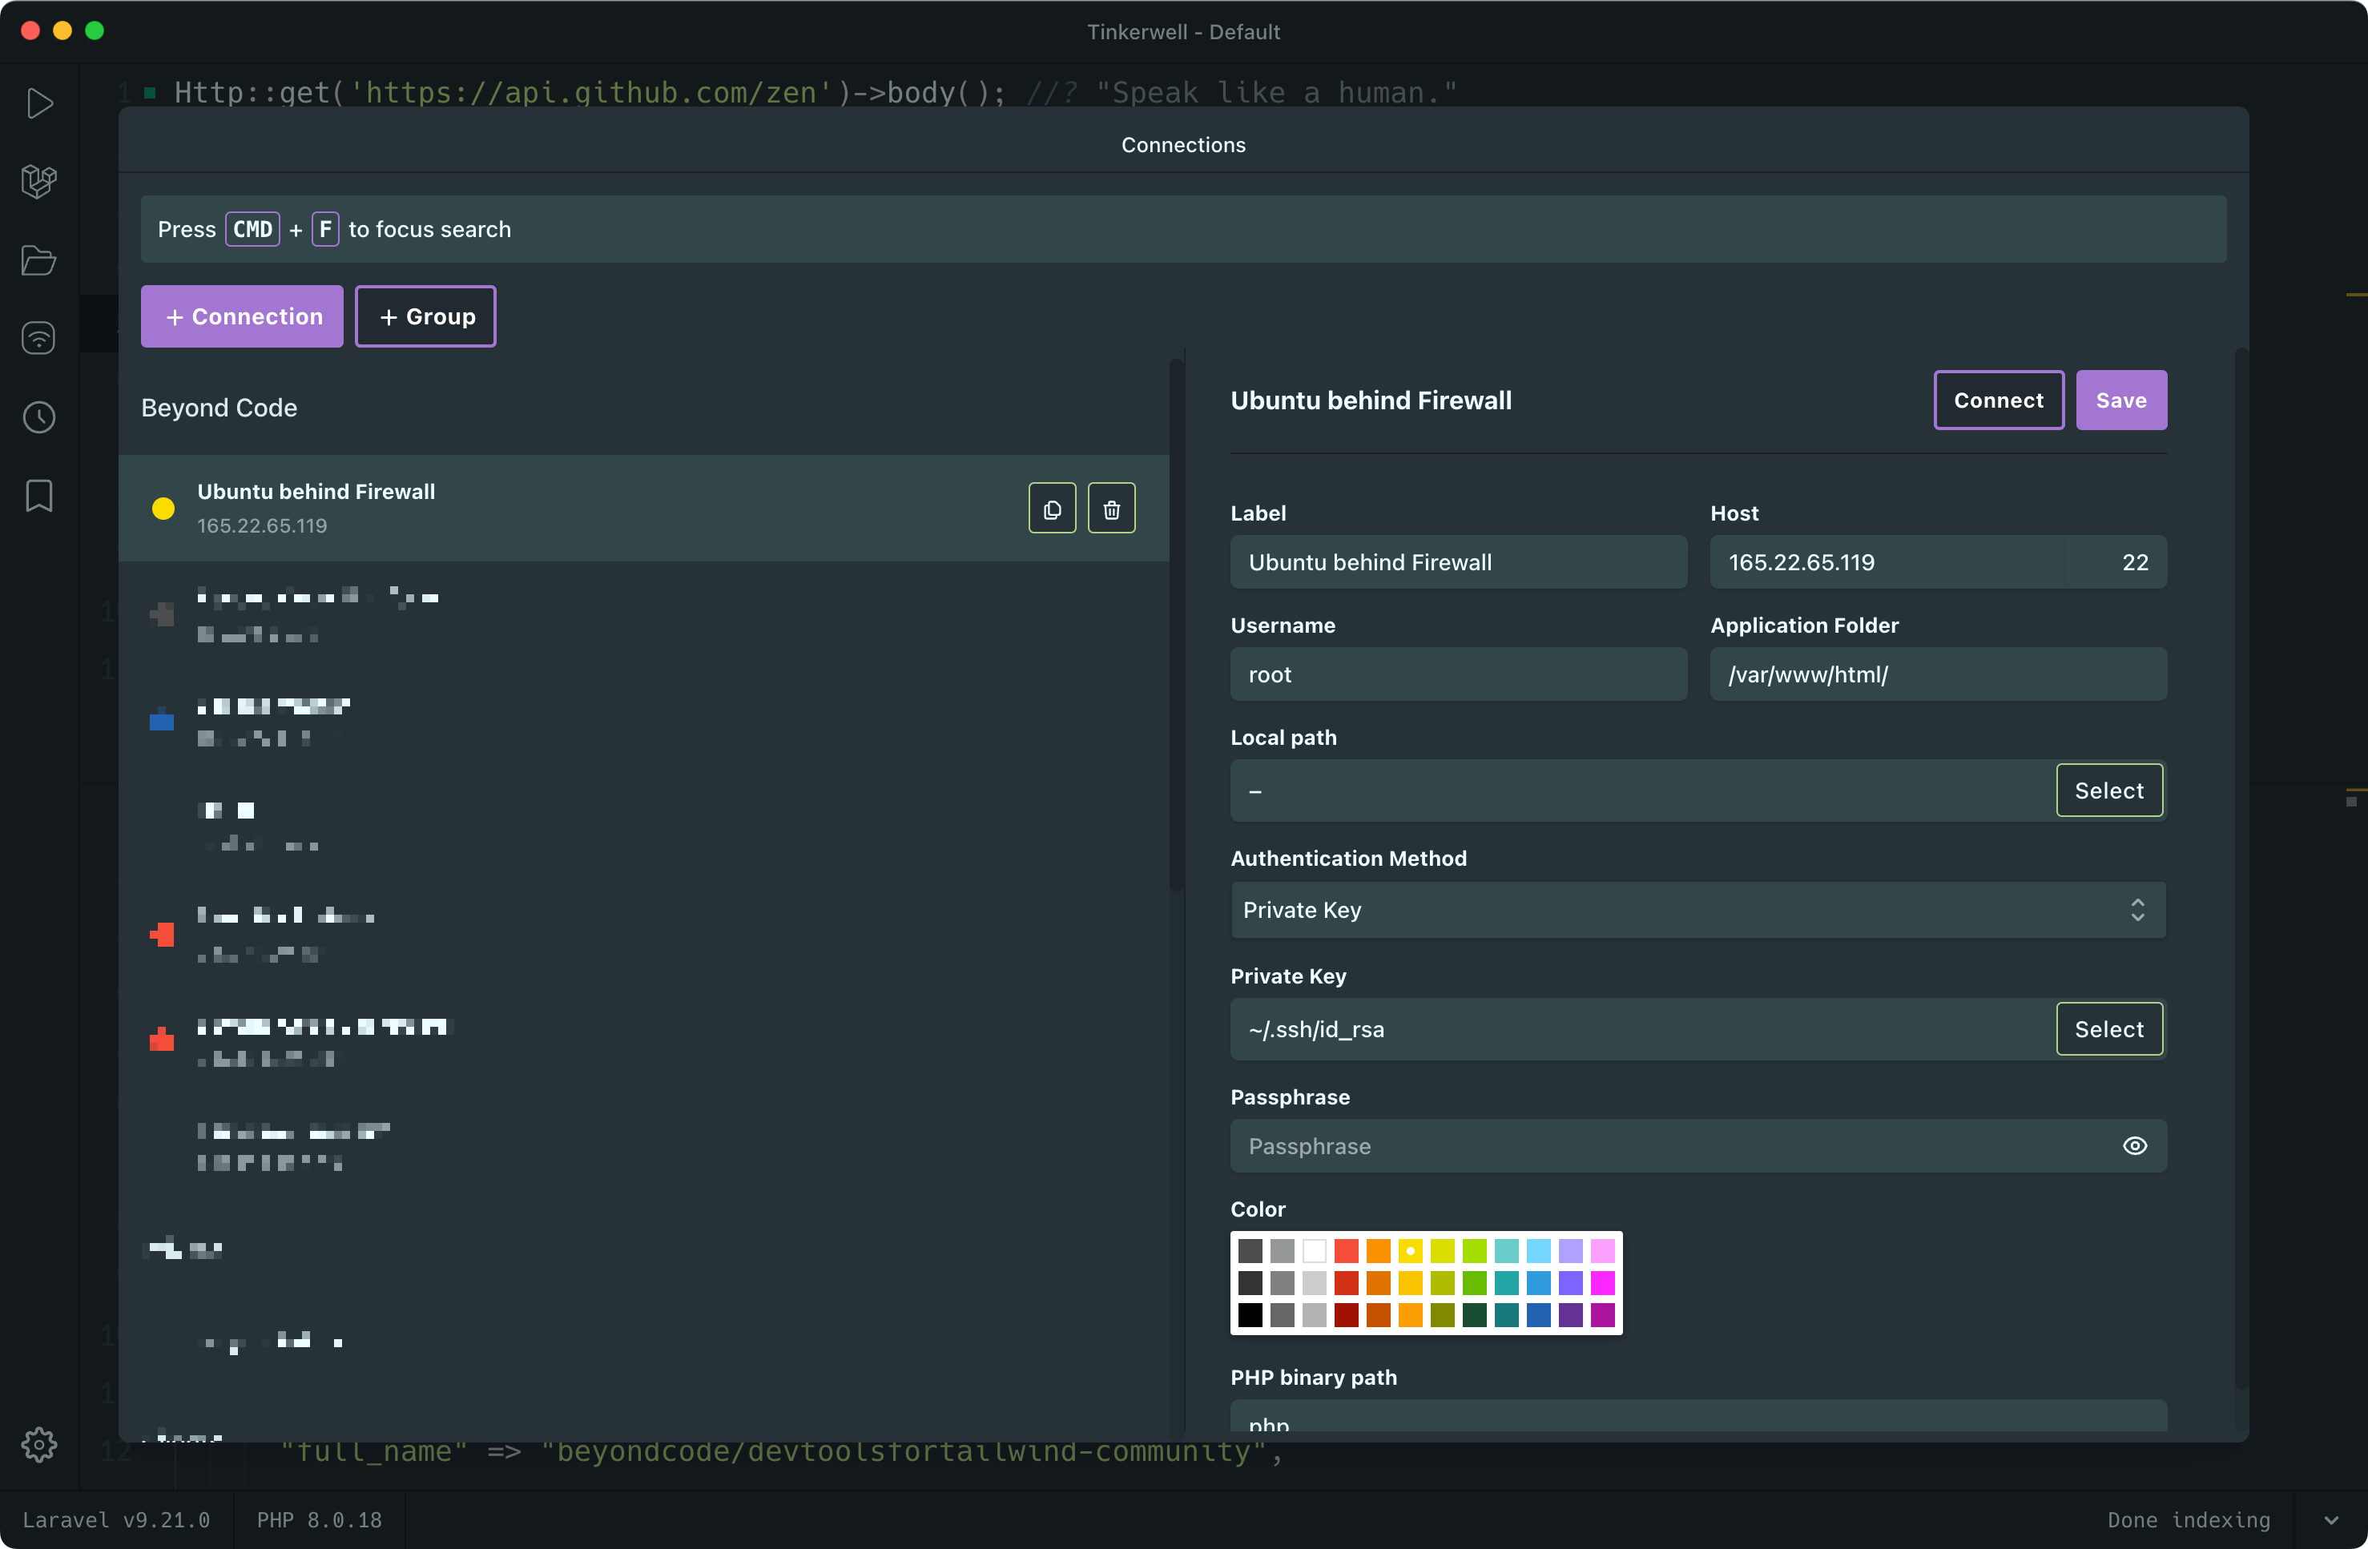2368x1549 pixels.
Task: Open settings with the gear icon
Action: pyautogui.click(x=38, y=1443)
